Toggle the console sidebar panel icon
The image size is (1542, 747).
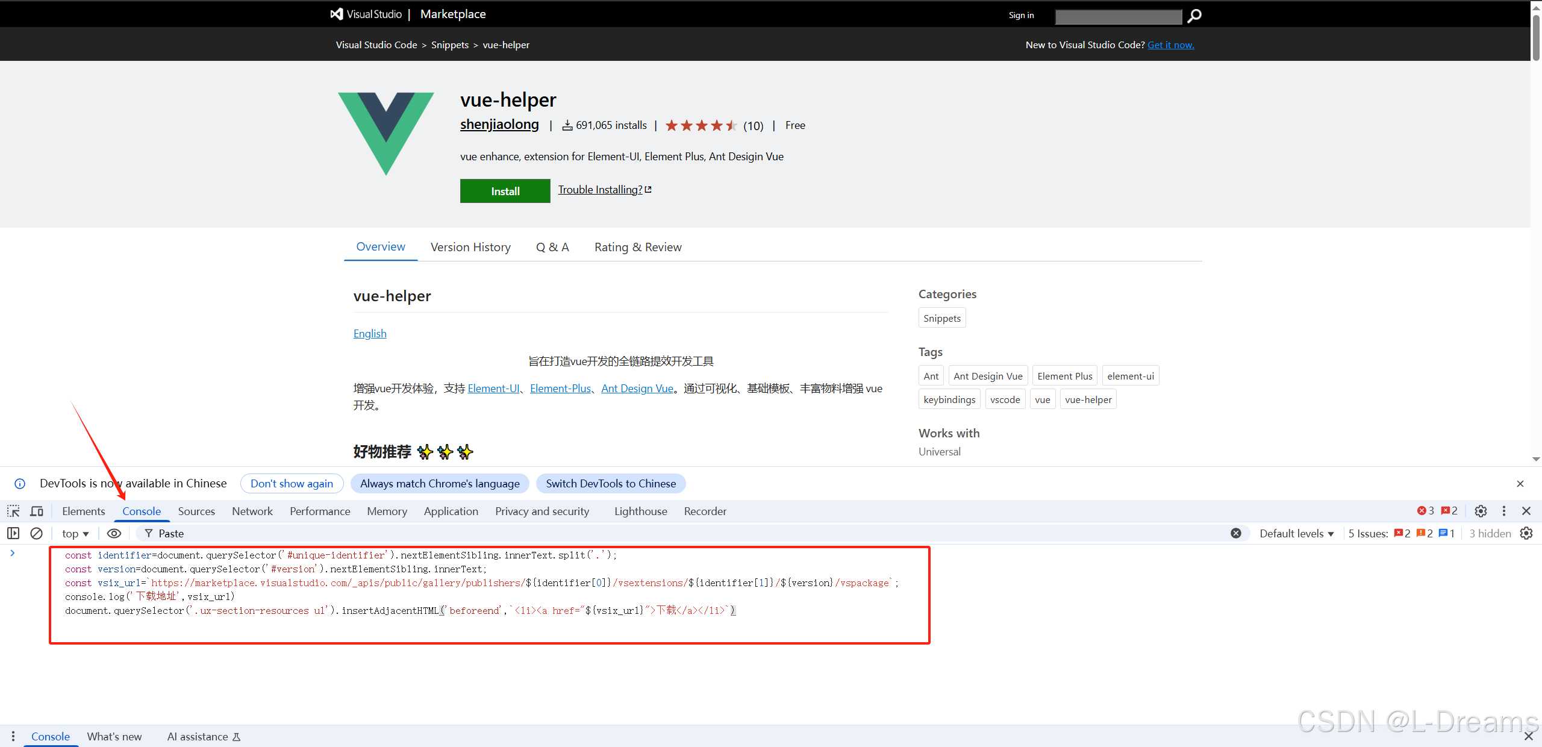coord(13,534)
